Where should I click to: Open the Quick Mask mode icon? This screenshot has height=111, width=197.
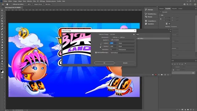2,75
